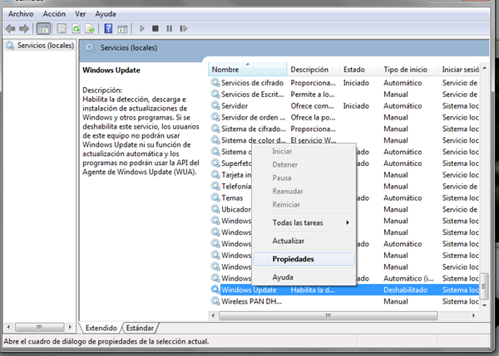Click the Pause service toolbar icon
The image size is (499, 356).
[167, 28]
